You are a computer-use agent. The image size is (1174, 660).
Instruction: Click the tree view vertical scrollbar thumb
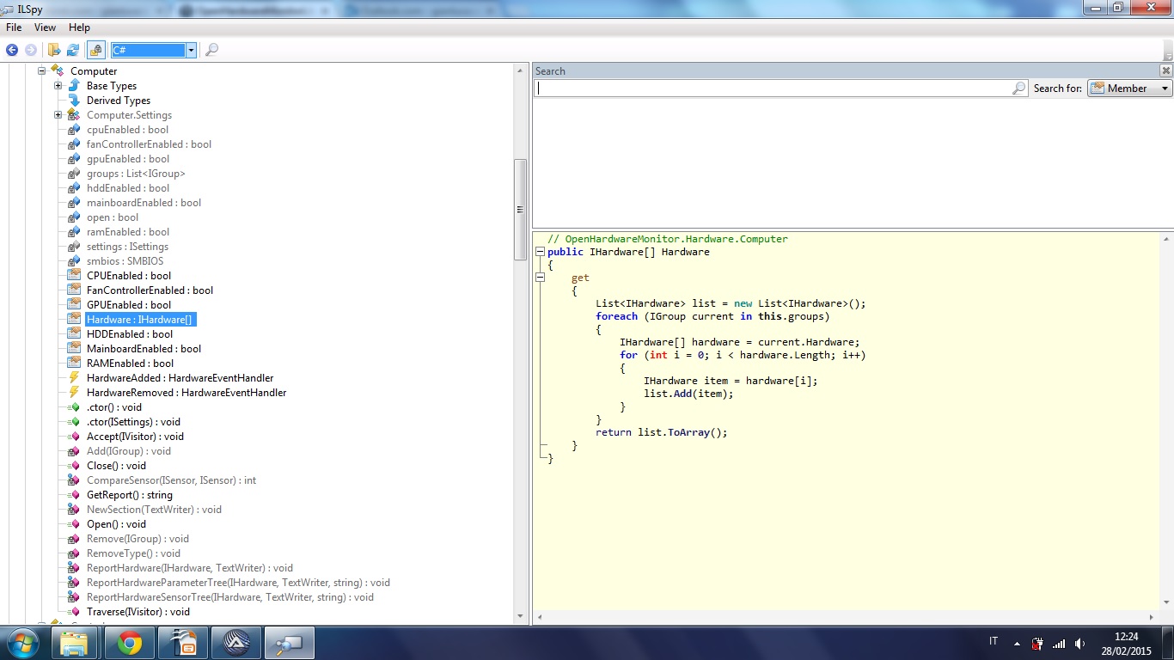[520, 210]
